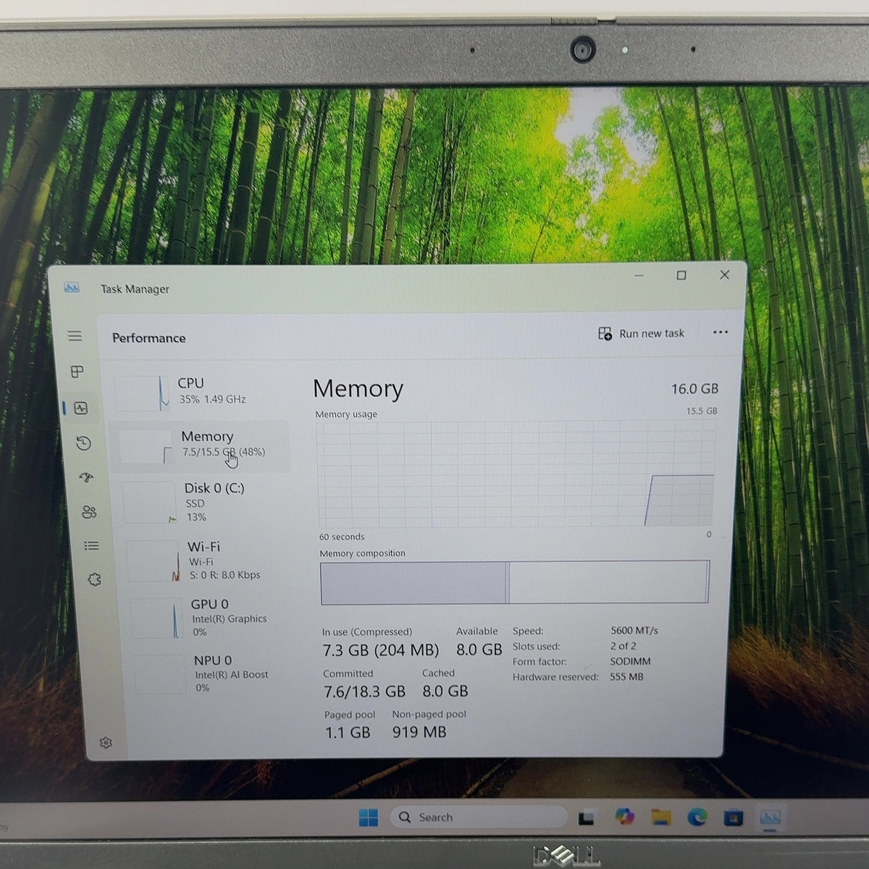869x869 pixels.
Task: Select the Performance page icon in sidebar
Action: tap(80, 408)
